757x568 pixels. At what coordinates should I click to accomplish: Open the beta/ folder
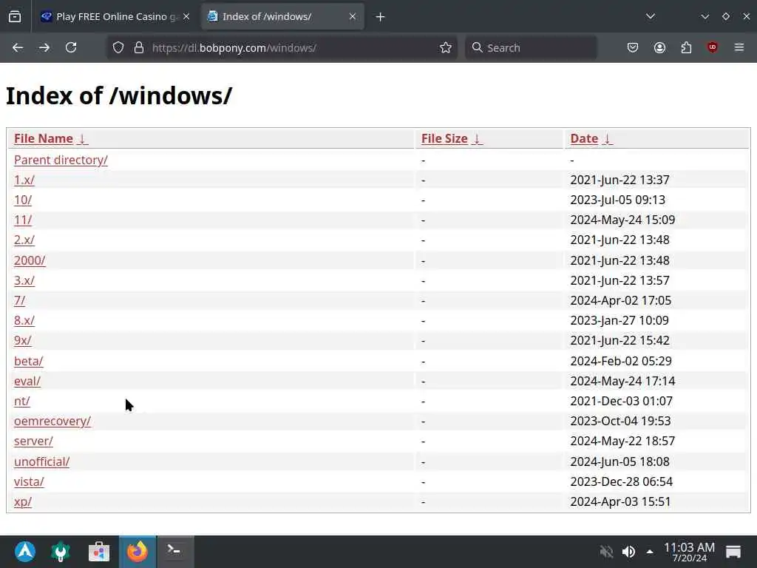[x=29, y=361]
